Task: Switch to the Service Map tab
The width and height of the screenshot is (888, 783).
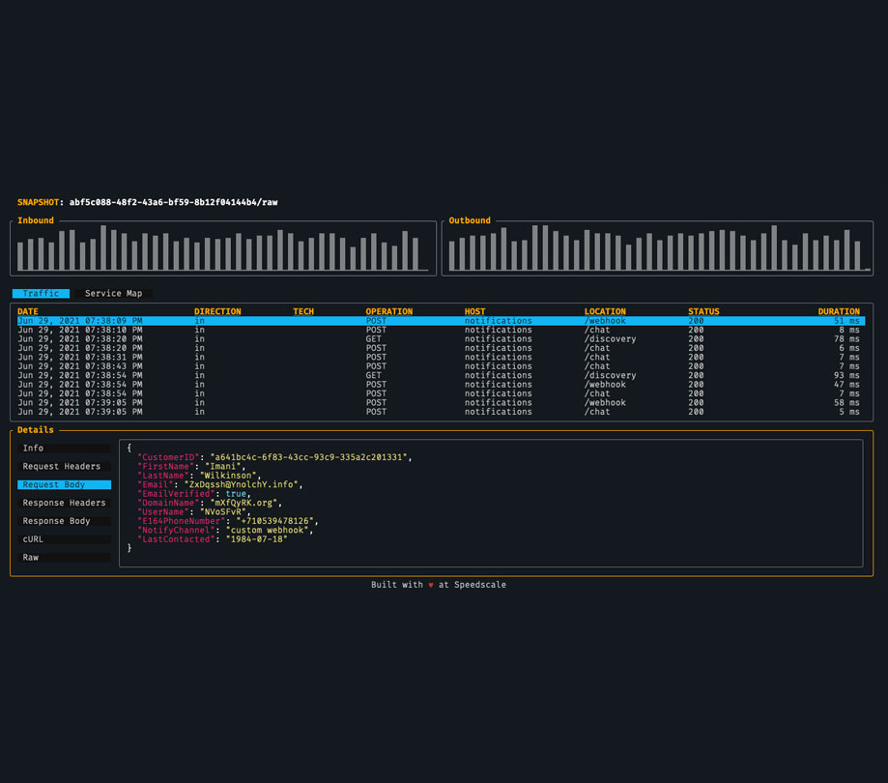Action: 113,294
